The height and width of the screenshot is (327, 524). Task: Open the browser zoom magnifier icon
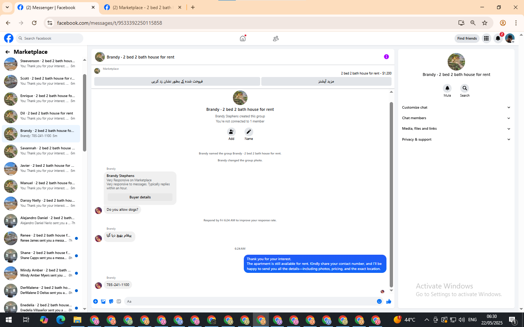473,23
